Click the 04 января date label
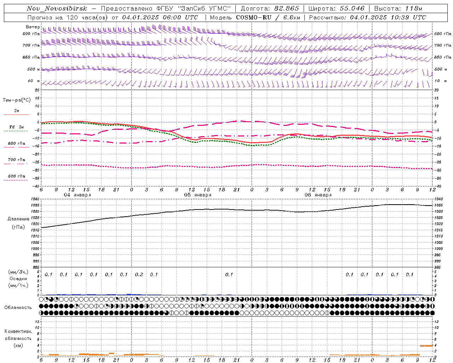 77,195
